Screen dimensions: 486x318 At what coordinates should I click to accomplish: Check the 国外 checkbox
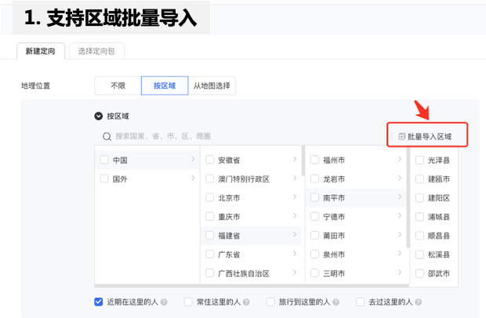(x=104, y=179)
